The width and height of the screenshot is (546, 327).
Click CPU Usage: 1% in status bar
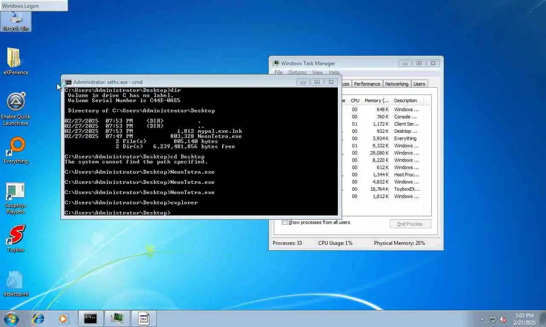point(335,243)
